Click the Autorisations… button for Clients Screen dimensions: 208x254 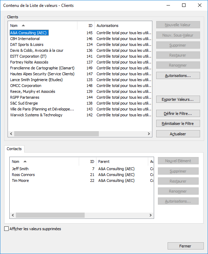(x=178, y=75)
